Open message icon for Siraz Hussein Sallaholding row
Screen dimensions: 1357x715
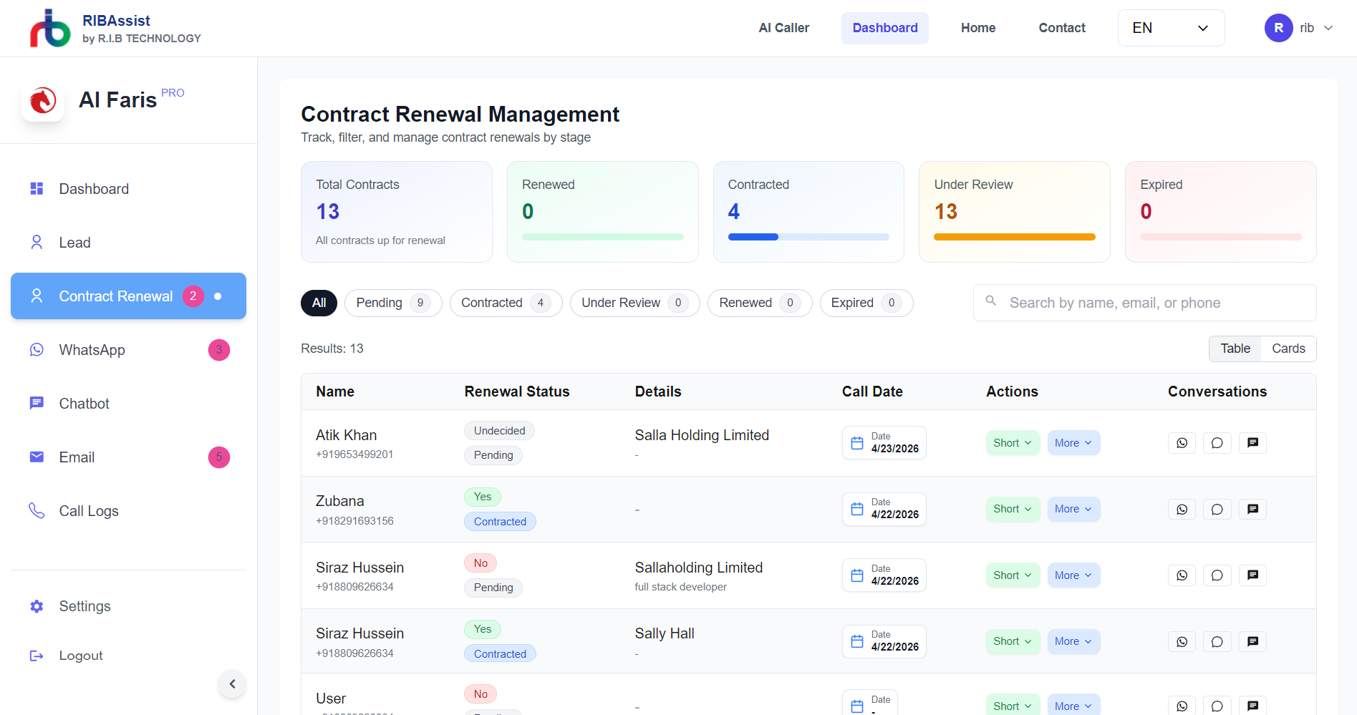click(x=1252, y=575)
